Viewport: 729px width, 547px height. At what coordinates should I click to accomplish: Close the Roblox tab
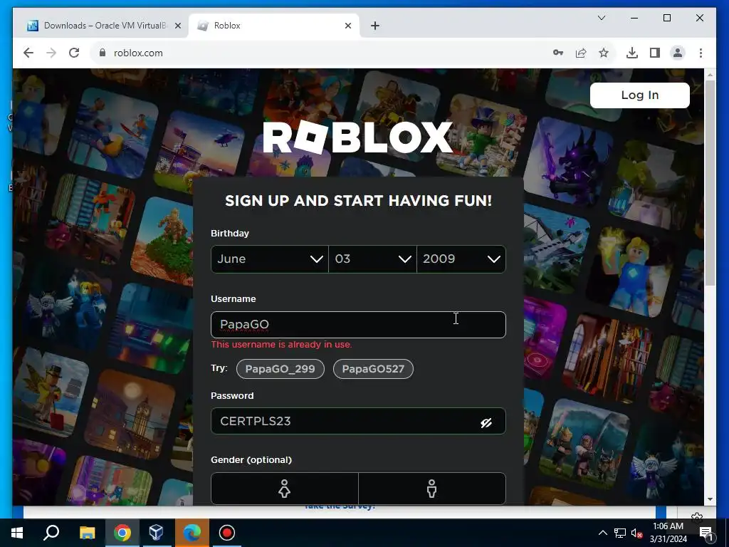click(347, 26)
